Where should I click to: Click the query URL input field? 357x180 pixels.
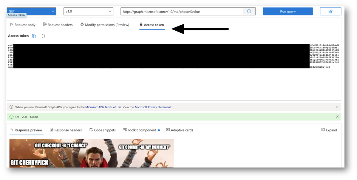tap(182, 11)
